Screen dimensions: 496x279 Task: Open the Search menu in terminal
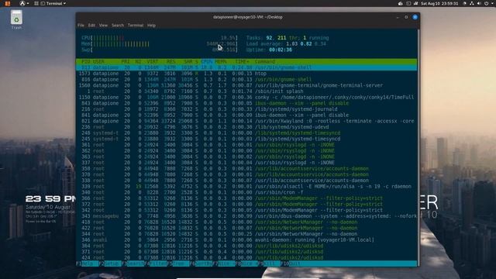tap(118, 26)
